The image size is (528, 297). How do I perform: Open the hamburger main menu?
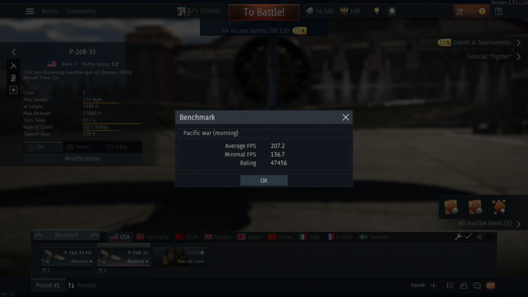(29, 11)
